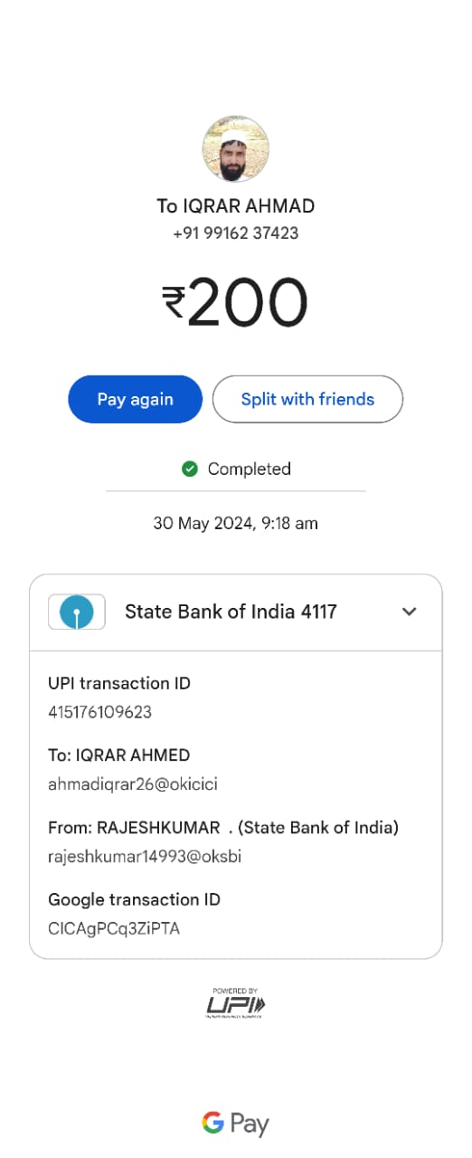Click the State Bank of India logo
The height and width of the screenshot is (1158, 472).
pos(77,612)
